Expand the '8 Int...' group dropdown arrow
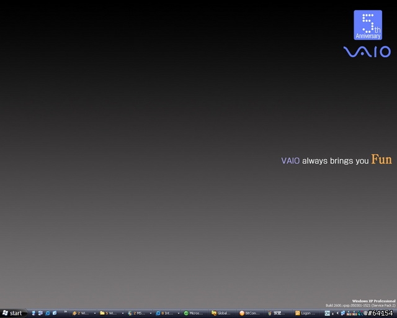The width and height of the screenshot is (397, 318). (x=179, y=314)
